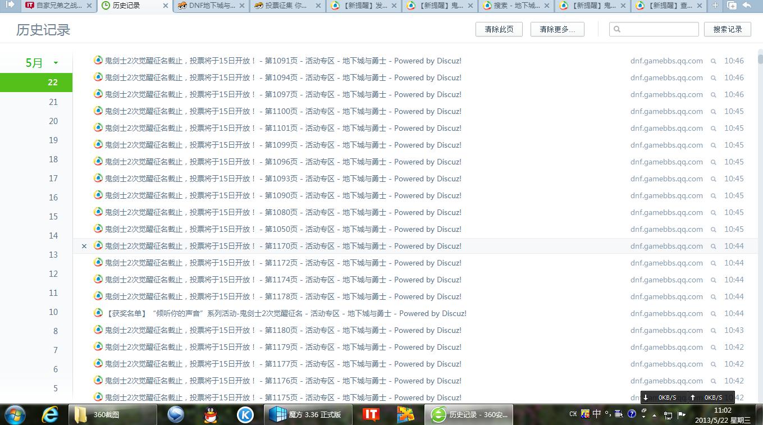
Task: Click the undo closed tab arrow icon
Action: coord(747,6)
